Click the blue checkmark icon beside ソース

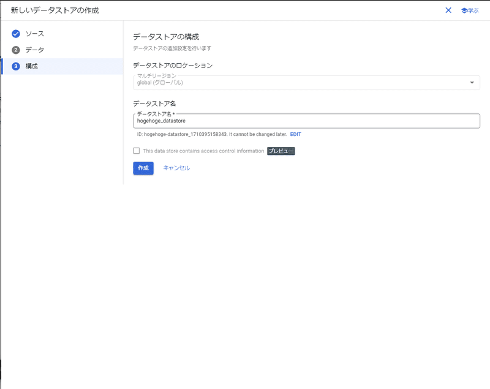tap(16, 34)
